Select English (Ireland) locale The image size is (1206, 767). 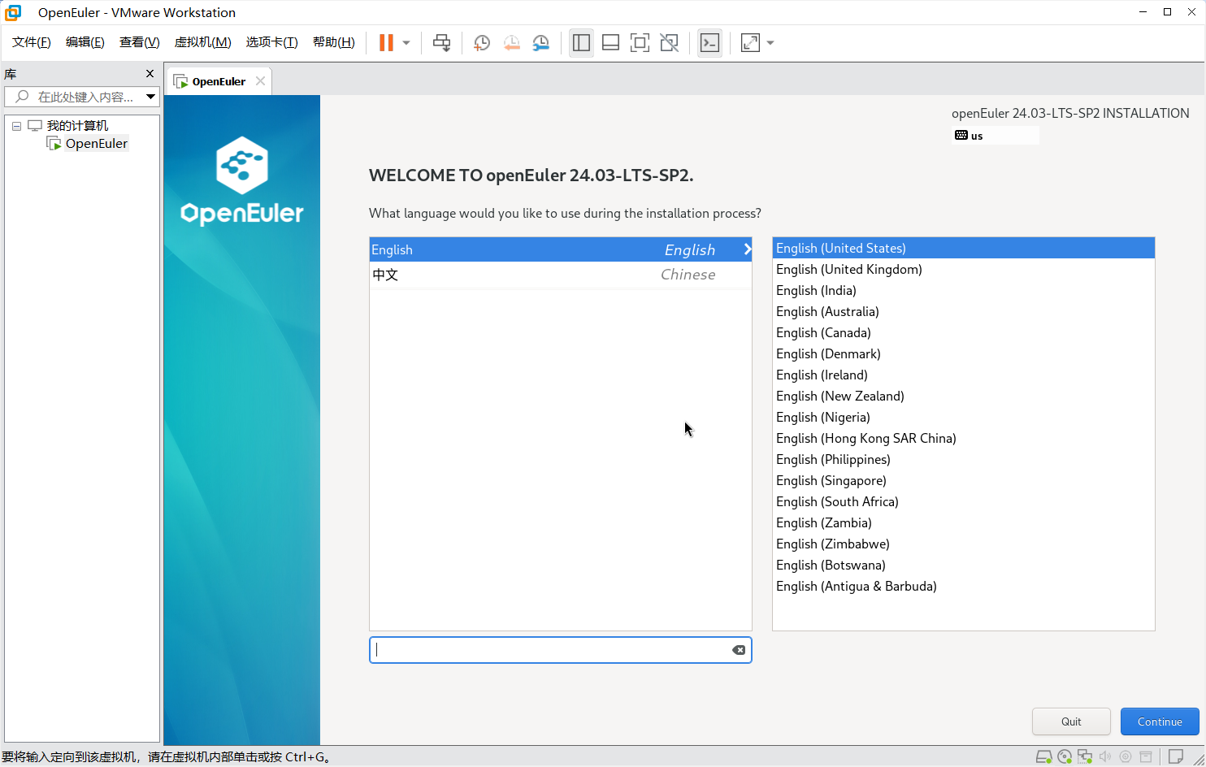pos(963,375)
